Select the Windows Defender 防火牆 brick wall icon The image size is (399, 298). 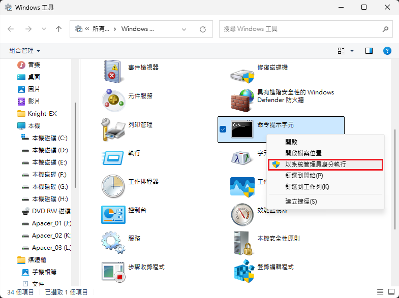[242, 101]
